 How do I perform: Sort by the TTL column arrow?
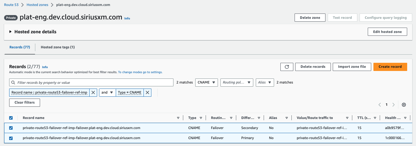(x=375, y=118)
